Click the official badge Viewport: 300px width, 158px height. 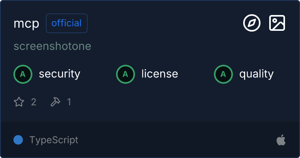tap(67, 23)
